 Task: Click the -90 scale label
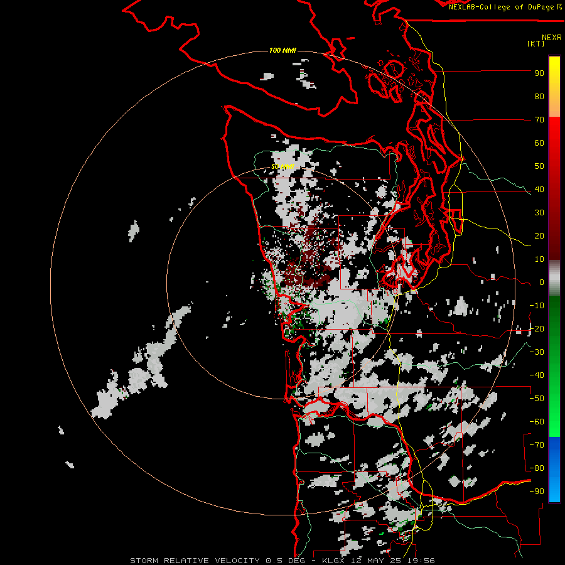[x=537, y=492]
